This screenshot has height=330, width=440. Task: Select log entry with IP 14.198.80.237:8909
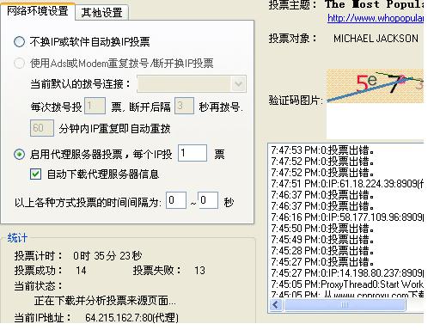click(x=347, y=273)
